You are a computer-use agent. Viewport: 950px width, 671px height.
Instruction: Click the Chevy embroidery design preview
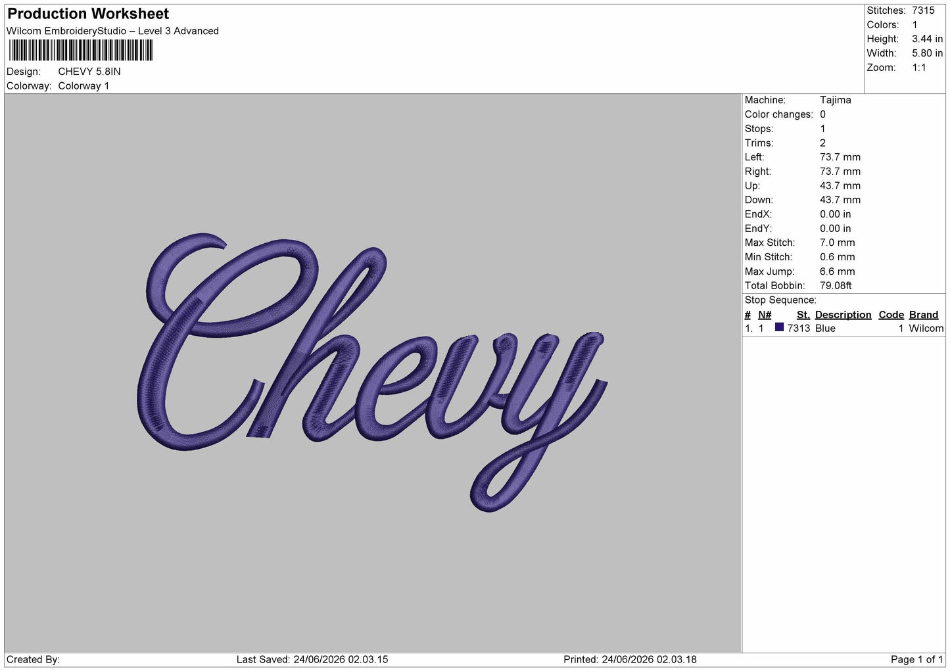click(372, 372)
